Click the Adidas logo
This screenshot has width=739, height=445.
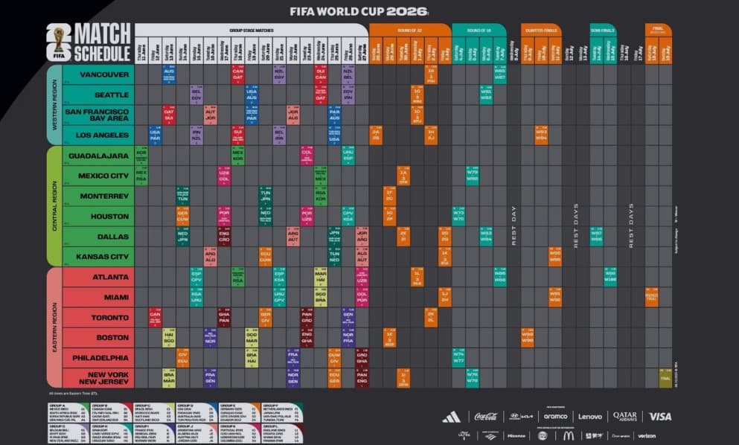point(451,417)
